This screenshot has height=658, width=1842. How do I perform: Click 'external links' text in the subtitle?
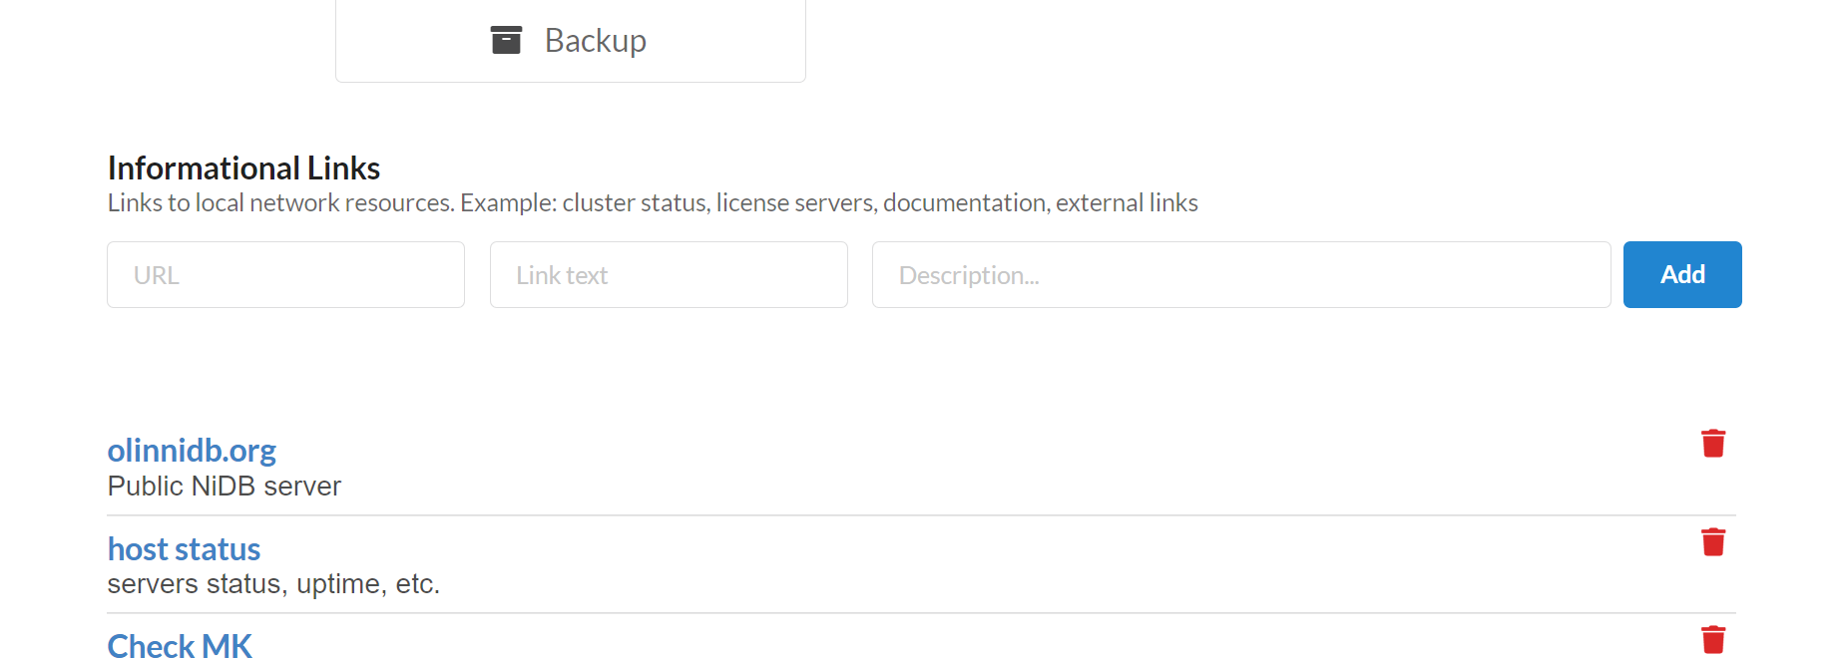click(1127, 203)
